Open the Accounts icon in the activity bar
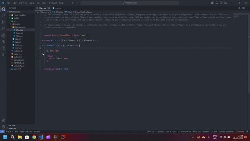 3,120
